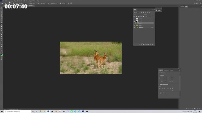
Task: Click the Home icon in options bar
Action: point(2,3)
